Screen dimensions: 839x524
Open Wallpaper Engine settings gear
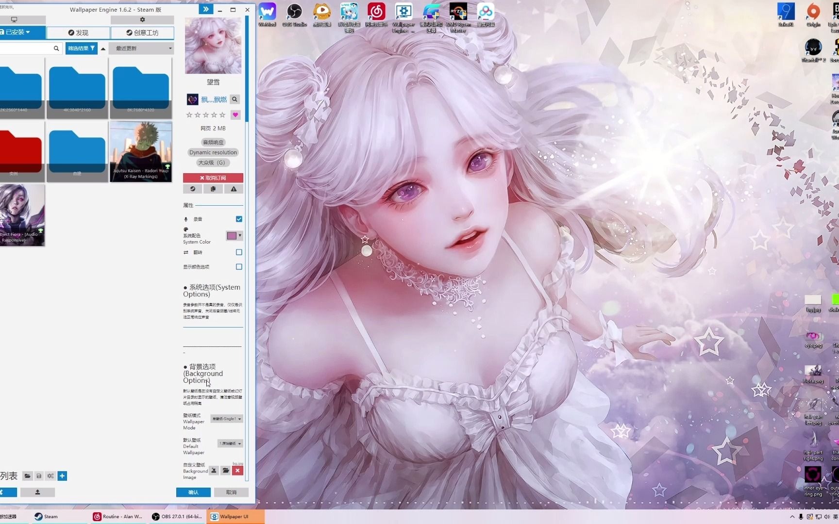coord(142,20)
